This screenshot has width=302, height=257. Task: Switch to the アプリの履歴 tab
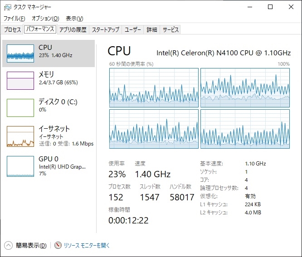tap(73, 29)
